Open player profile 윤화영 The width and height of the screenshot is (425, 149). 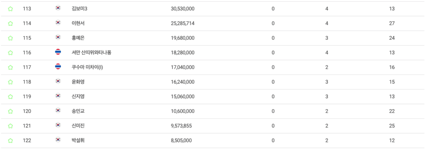point(78,82)
